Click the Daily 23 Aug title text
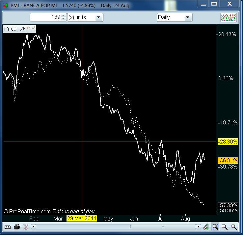The width and height of the screenshot is (243, 235). (115, 6)
